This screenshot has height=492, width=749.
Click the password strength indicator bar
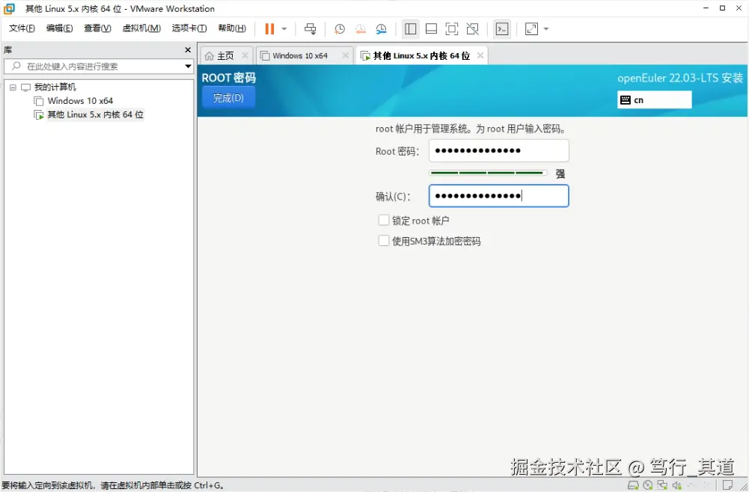tap(488, 173)
